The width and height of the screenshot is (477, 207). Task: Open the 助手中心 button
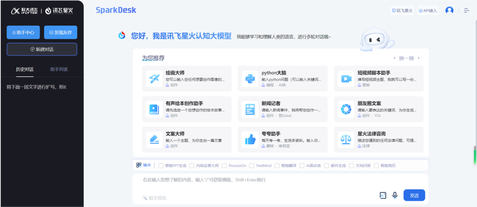click(23, 33)
